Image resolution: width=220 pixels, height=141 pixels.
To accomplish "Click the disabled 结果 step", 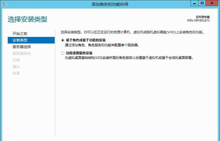I will click(x=16, y=73).
